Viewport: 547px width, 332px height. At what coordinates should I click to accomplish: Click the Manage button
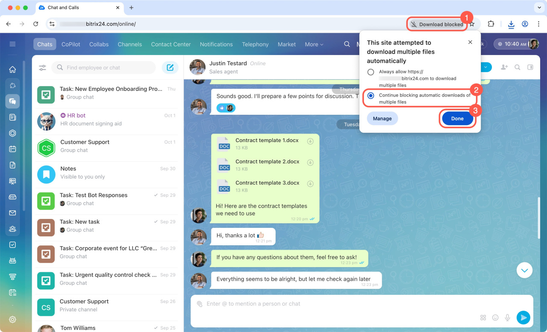point(382,119)
